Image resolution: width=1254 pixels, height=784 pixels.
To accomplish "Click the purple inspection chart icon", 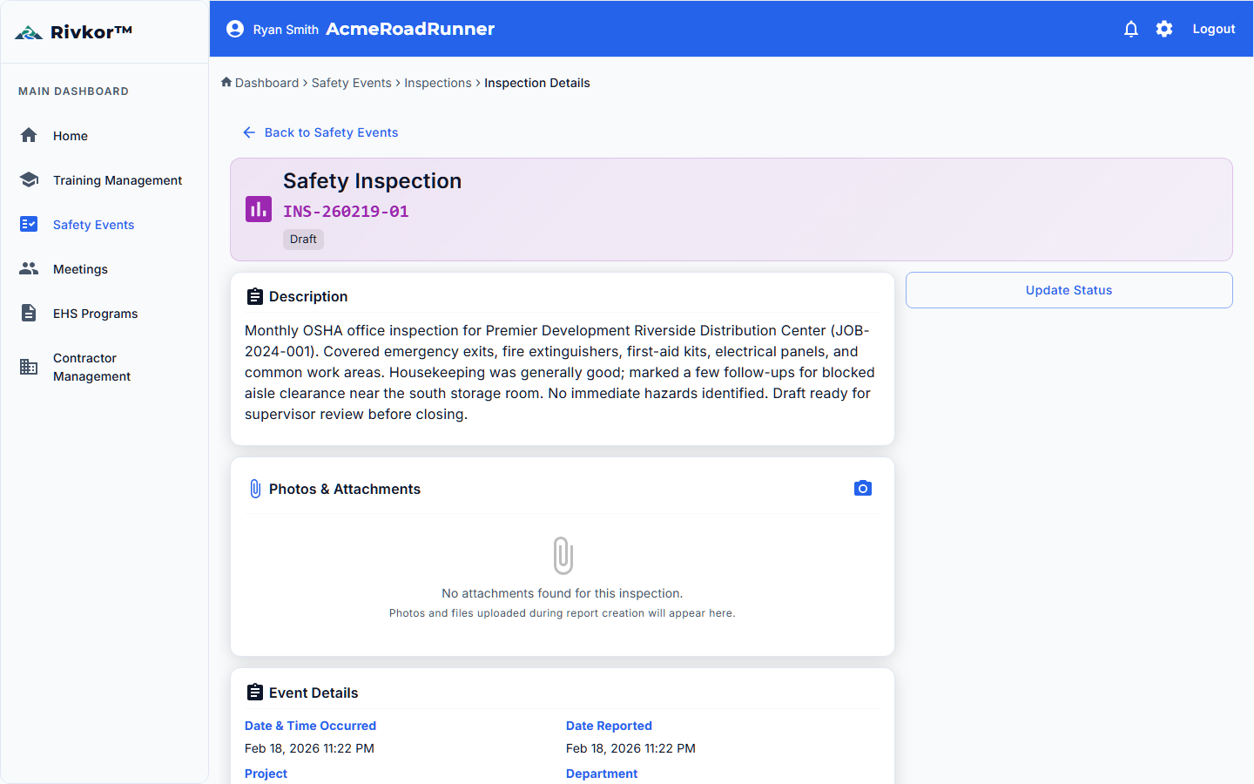I will pyautogui.click(x=259, y=209).
